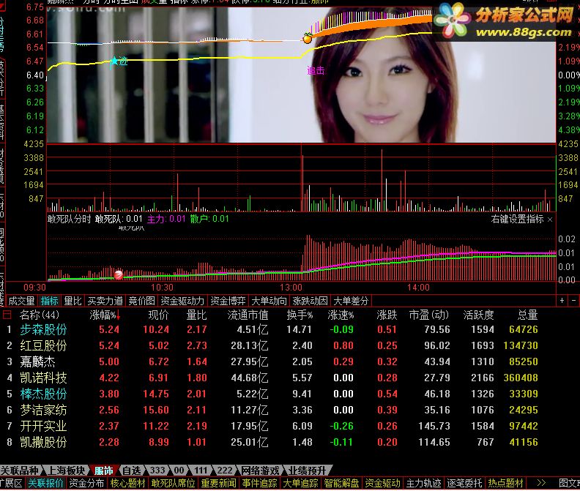Click the minus button beside indicator tabs
Viewport: 580px width, 491px height.
tap(573, 301)
